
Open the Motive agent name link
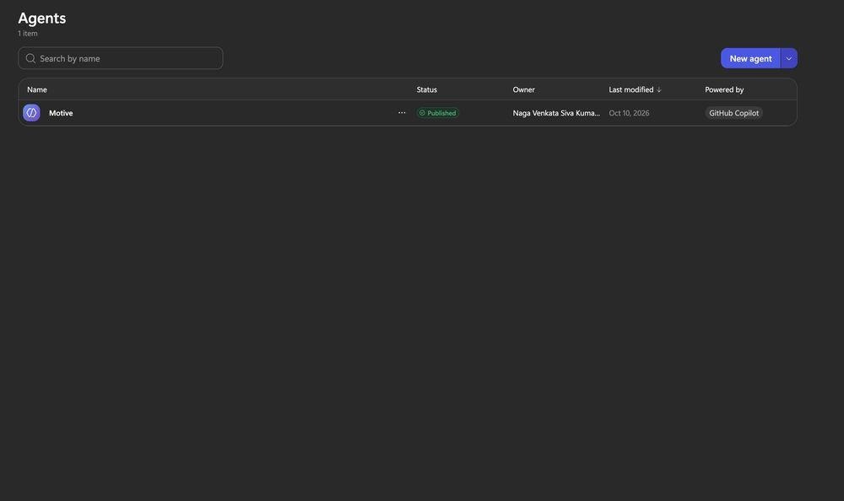point(61,113)
